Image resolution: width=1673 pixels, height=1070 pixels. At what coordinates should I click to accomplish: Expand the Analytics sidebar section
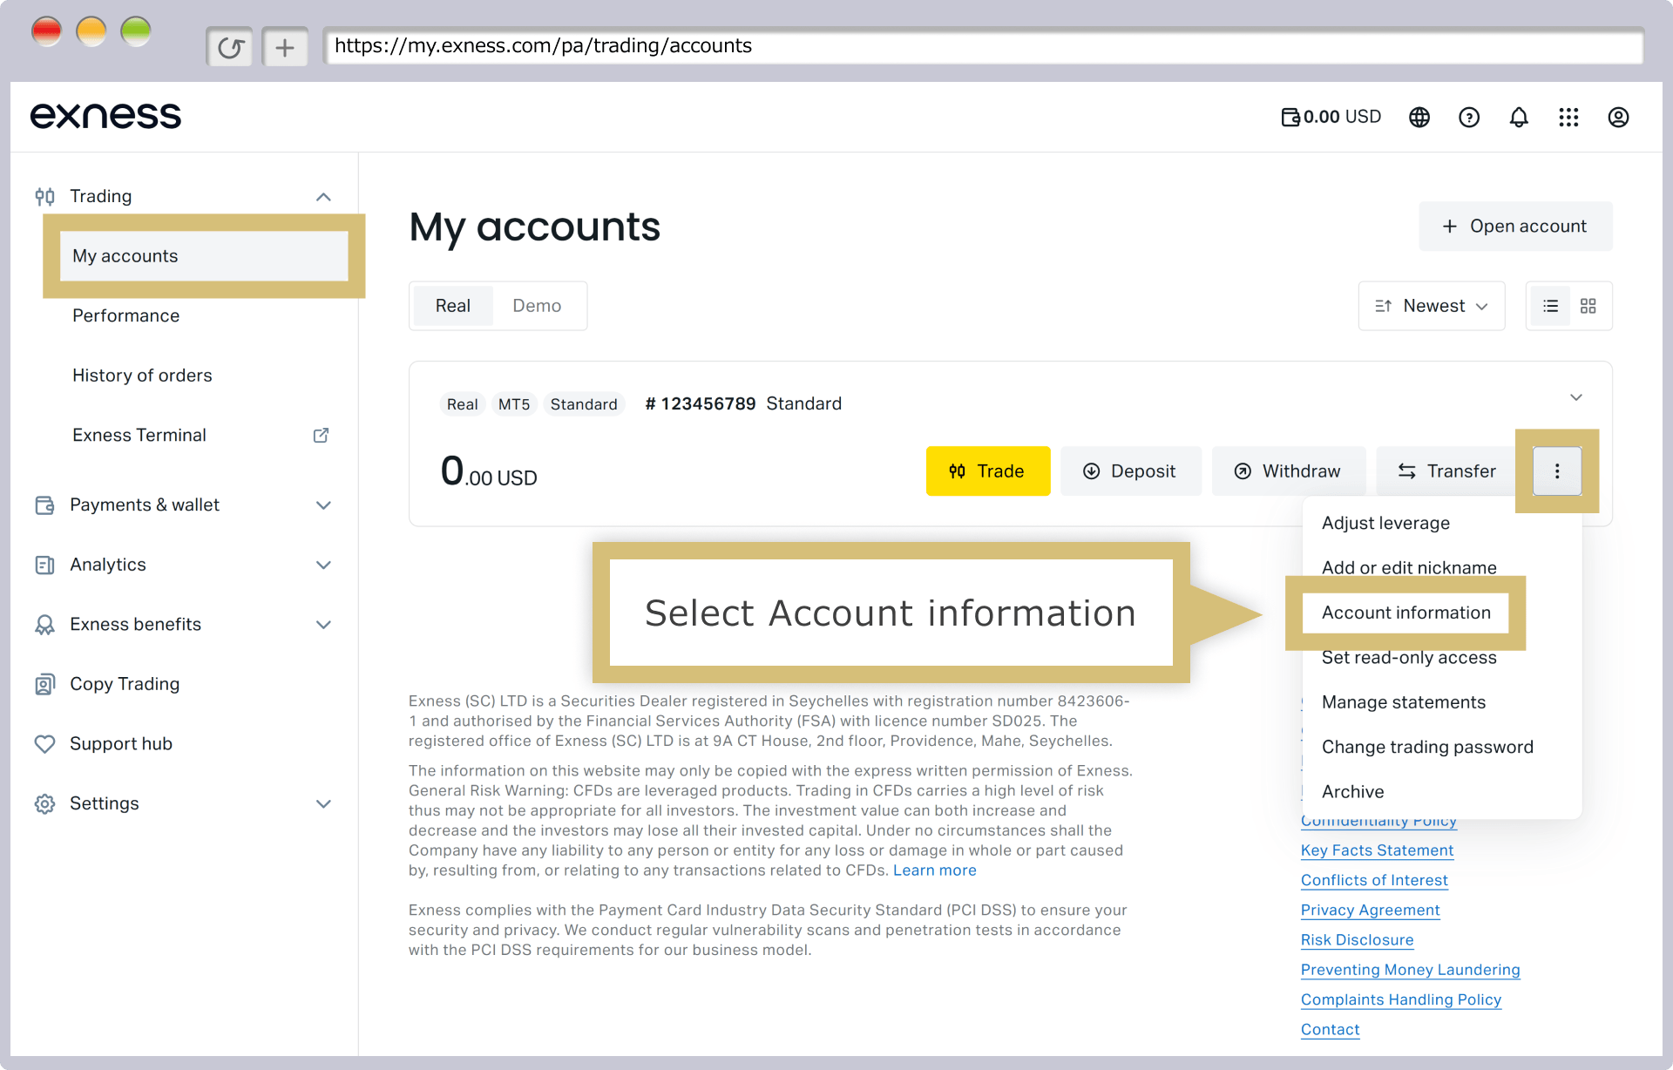(x=323, y=565)
